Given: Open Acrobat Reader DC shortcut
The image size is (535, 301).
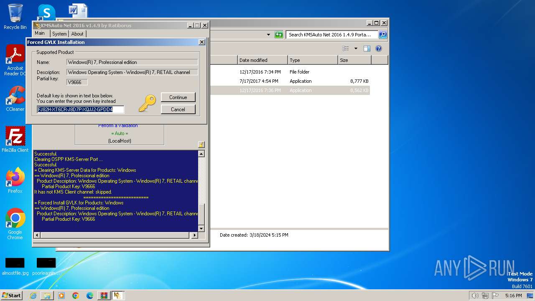Looking at the screenshot, I should [x=15, y=60].
